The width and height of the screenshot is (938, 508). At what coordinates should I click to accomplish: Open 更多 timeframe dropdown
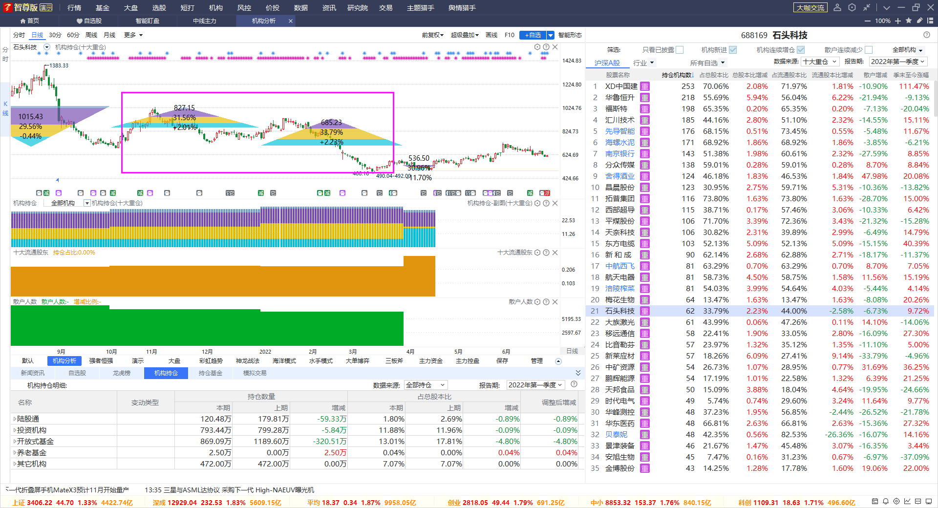click(x=133, y=35)
